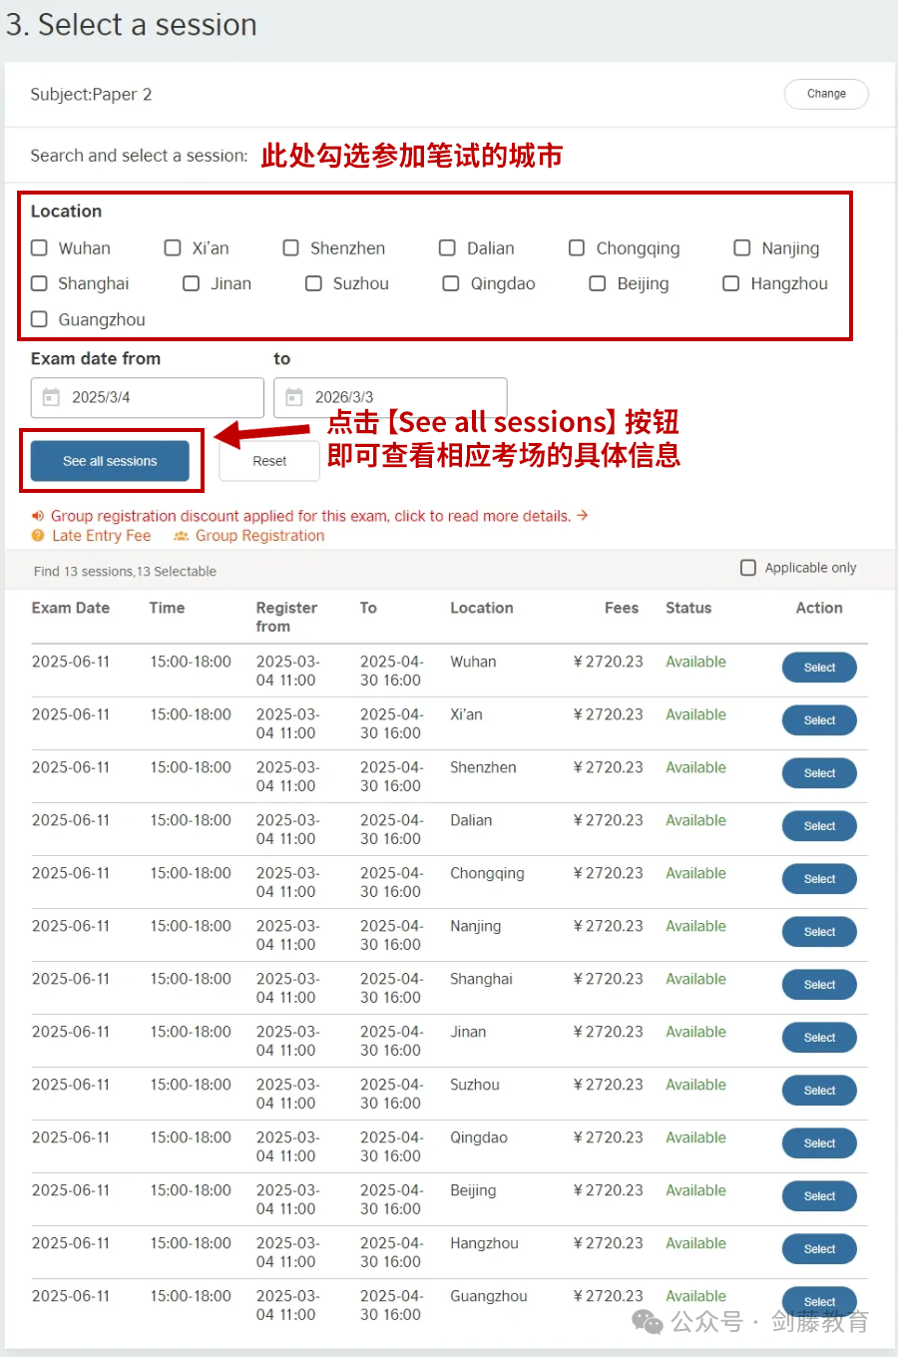Select the Xi'an session
Image resolution: width=898 pixels, height=1357 pixels.
[819, 720]
